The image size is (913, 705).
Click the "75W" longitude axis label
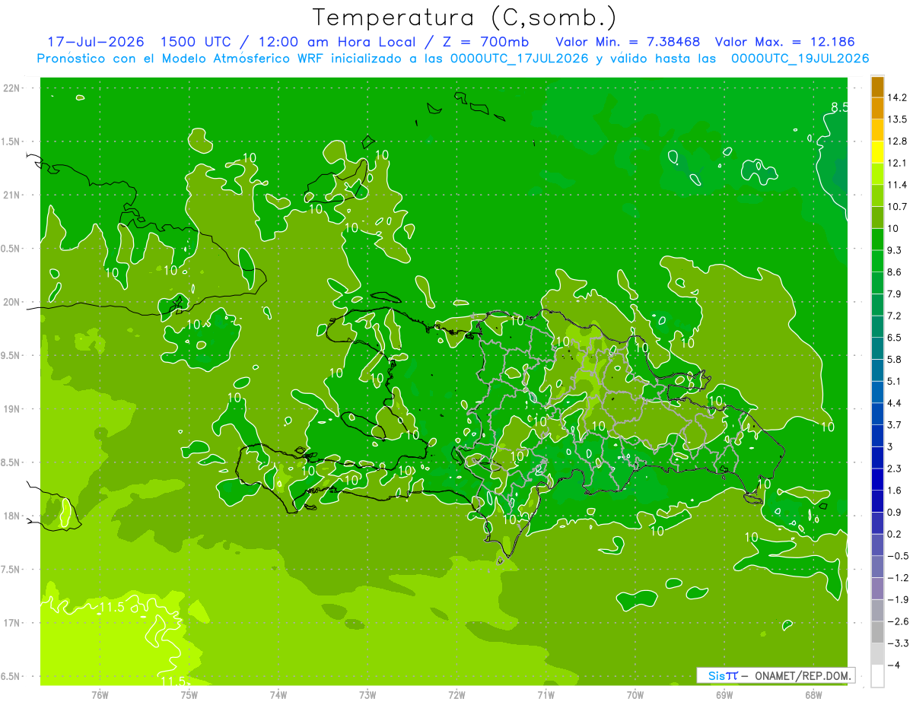[x=189, y=694]
